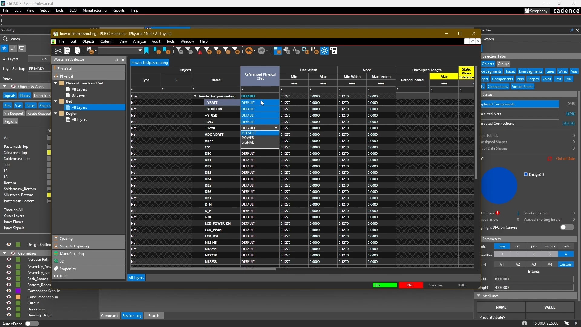The height and width of the screenshot is (327, 581).
Task: Click the horizontal scrollbar of constraints table
Action: [203, 269]
